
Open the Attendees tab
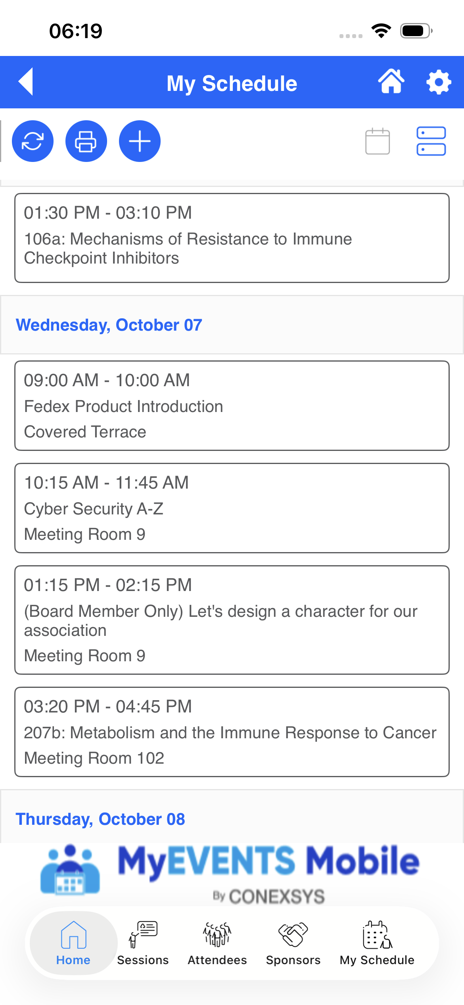click(x=217, y=943)
